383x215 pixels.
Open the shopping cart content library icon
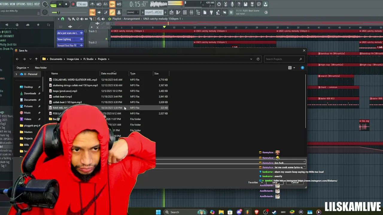click(x=231, y=12)
